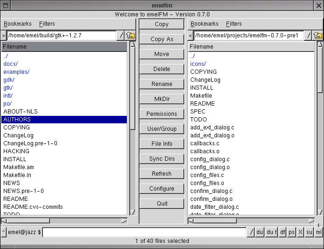This screenshot has height=249, width=324.
Task: Open the Permissions dialog button
Action: pos(162,114)
